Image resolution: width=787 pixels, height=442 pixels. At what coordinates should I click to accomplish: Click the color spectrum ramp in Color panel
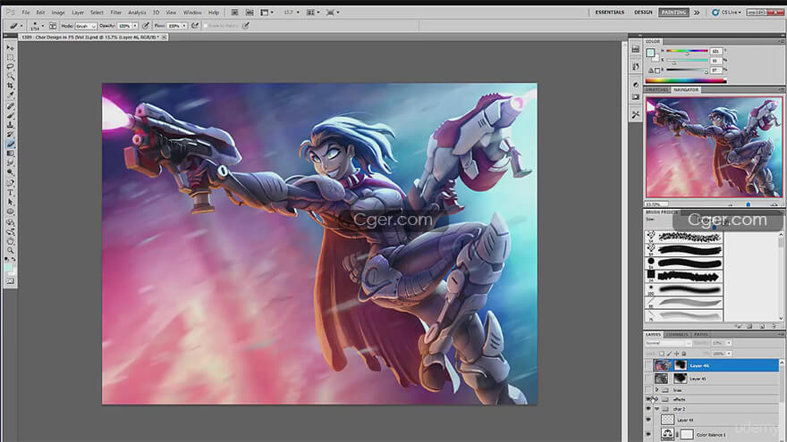click(x=686, y=80)
